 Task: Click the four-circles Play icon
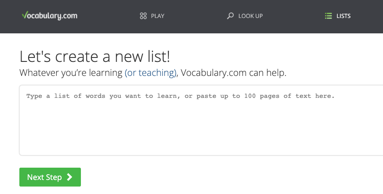point(143,16)
